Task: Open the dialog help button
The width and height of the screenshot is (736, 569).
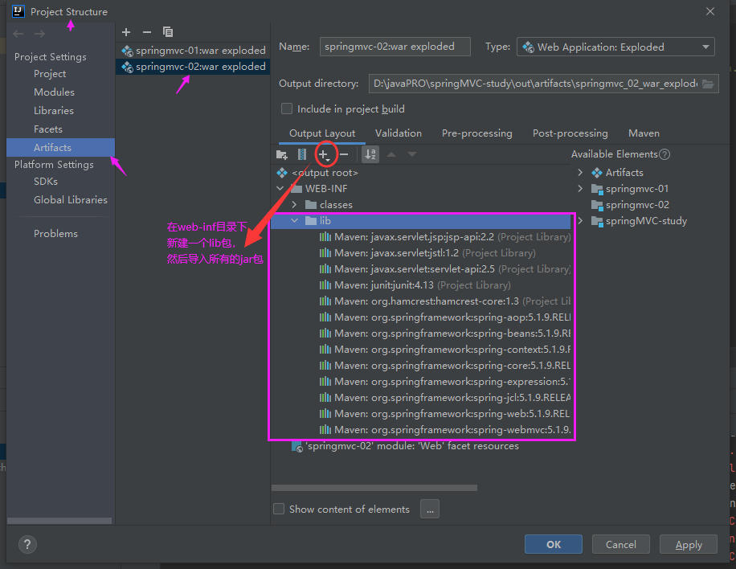Action: [27, 544]
